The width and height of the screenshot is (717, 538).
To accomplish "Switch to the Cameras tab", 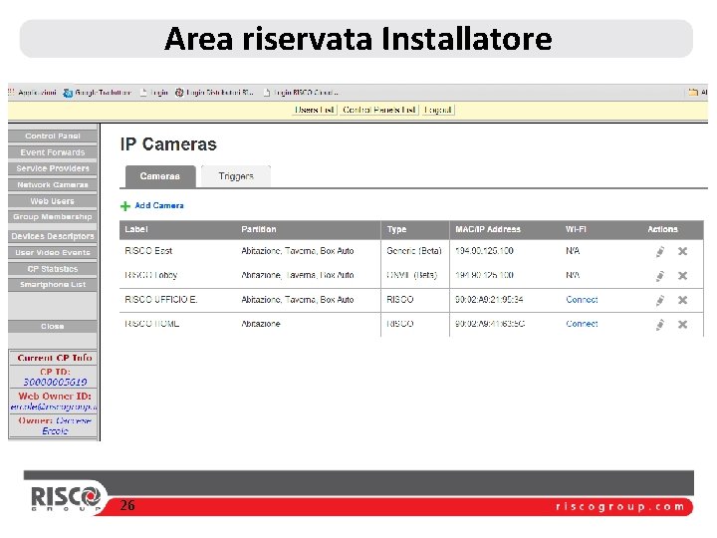I will pyautogui.click(x=160, y=176).
